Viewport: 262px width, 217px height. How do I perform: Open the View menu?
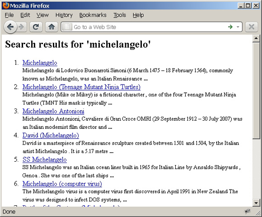[42, 15]
